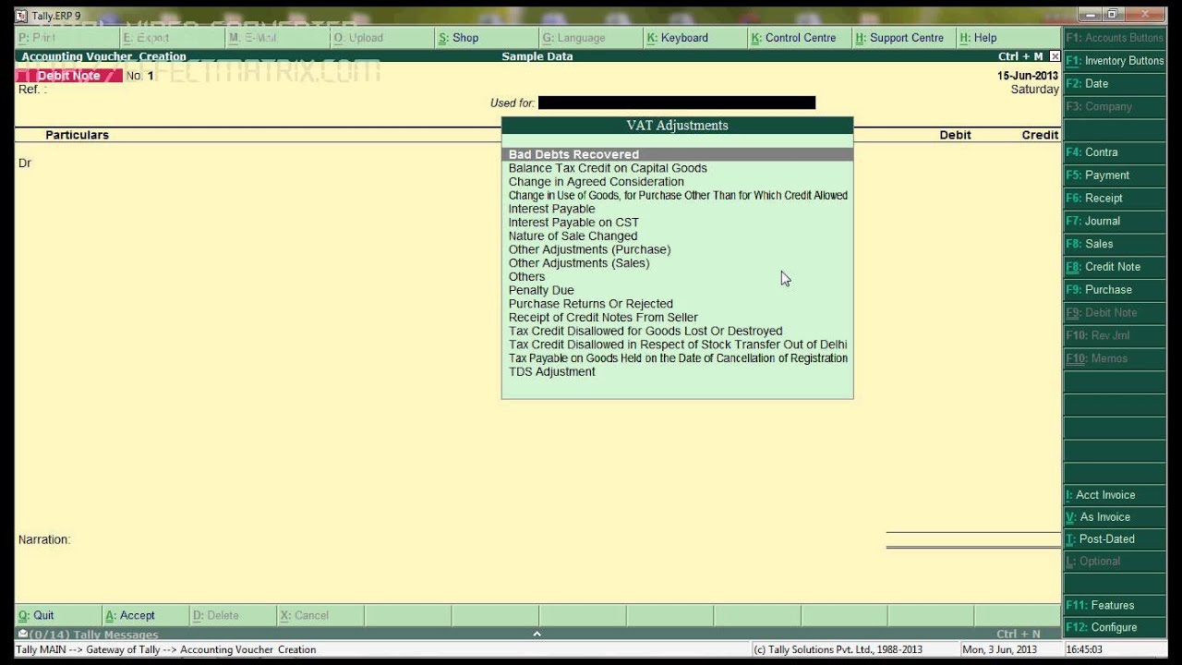Toggle Post-Dated voucher option
This screenshot has width=1182, height=665.
(1115, 539)
